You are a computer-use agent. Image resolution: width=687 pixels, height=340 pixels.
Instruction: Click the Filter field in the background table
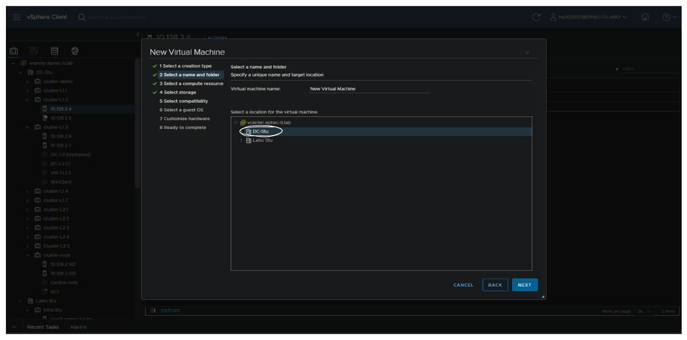coord(650,69)
